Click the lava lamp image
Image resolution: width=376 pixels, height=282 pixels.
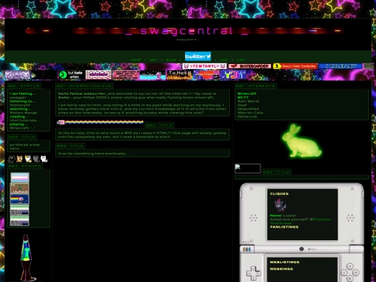pyautogui.click(x=27, y=258)
